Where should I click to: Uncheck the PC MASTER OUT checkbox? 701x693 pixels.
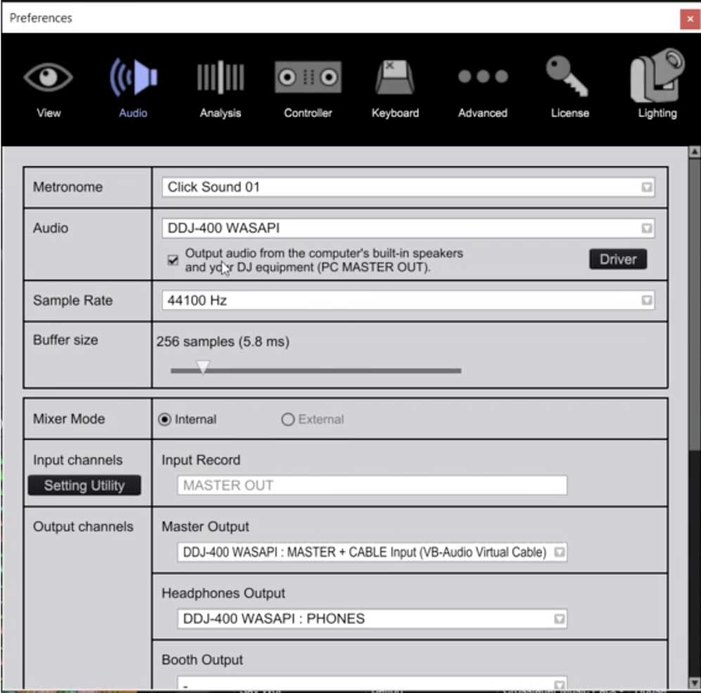click(x=173, y=260)
